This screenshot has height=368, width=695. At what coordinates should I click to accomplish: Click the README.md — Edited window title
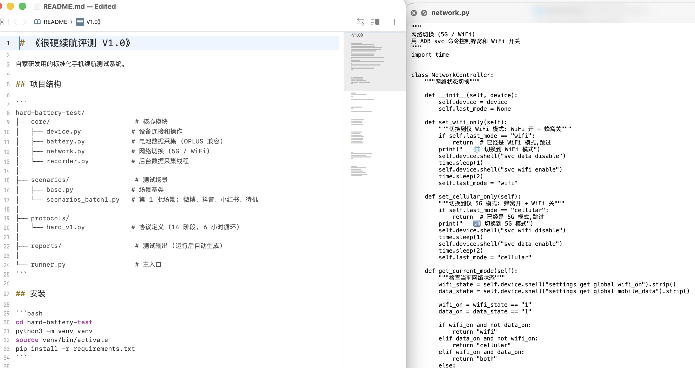(79, 6)
